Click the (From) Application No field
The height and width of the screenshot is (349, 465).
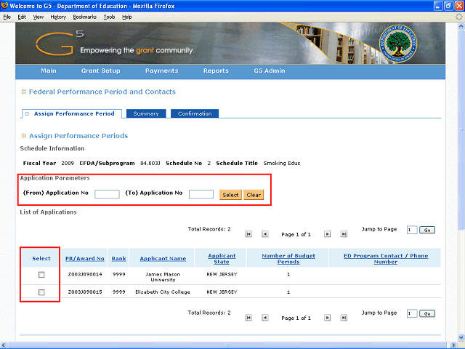pyautogui.click(x=107, y=194)
